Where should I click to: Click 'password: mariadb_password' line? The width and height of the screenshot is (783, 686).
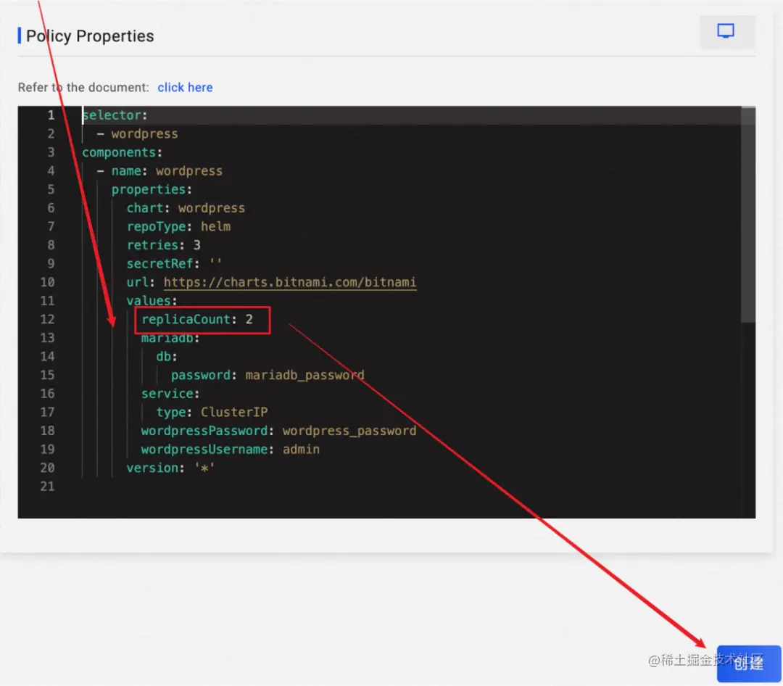click(268, 375)
